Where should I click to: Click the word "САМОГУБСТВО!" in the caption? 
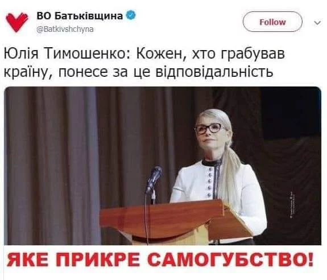232,260
